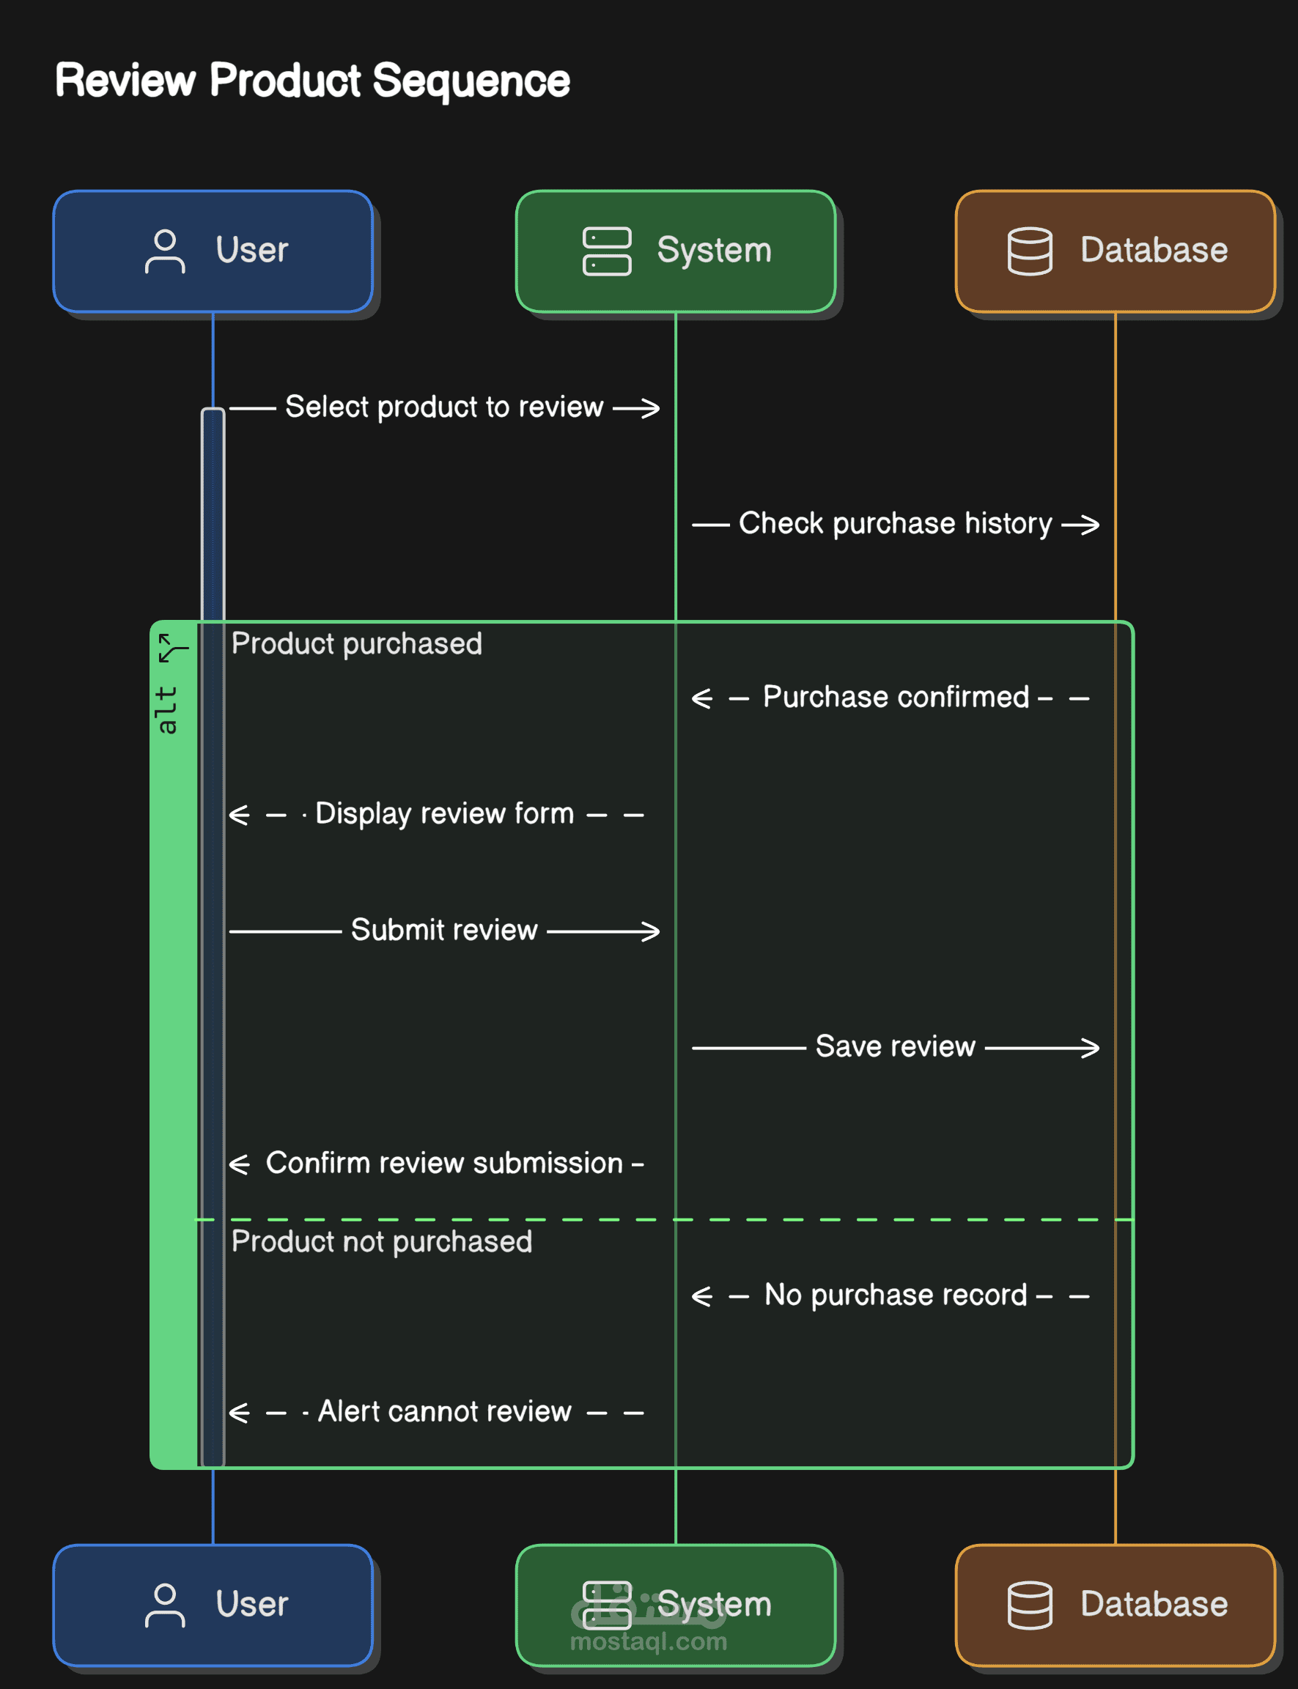Click the 'alt' label on the green bar

[166, 710]
